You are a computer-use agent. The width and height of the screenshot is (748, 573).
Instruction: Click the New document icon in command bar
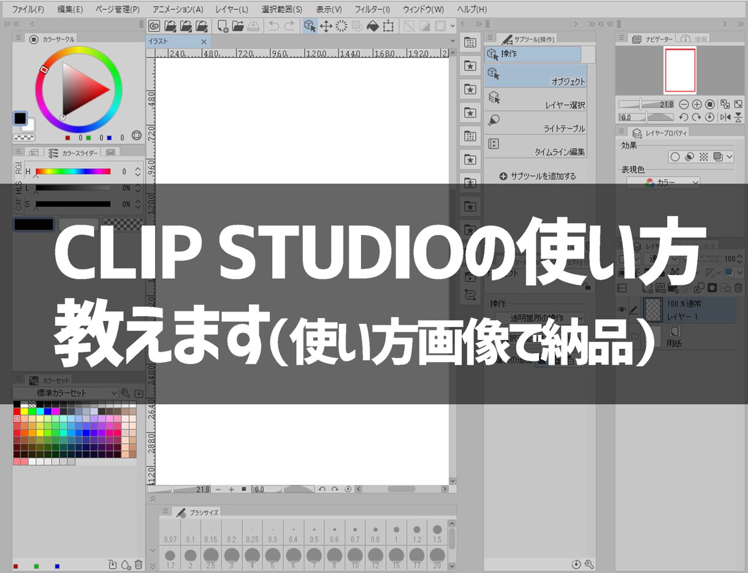point(223,26)
